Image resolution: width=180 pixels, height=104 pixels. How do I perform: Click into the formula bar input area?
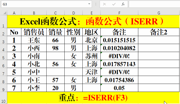pos(154,4)
